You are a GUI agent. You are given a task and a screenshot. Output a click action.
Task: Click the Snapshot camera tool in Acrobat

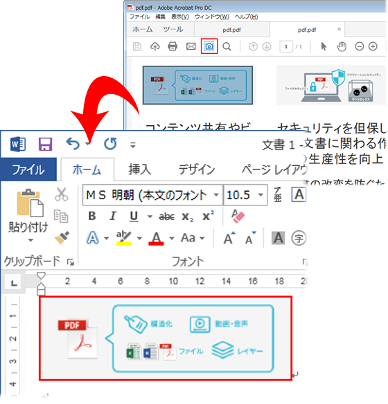click(x=209, y=46)
